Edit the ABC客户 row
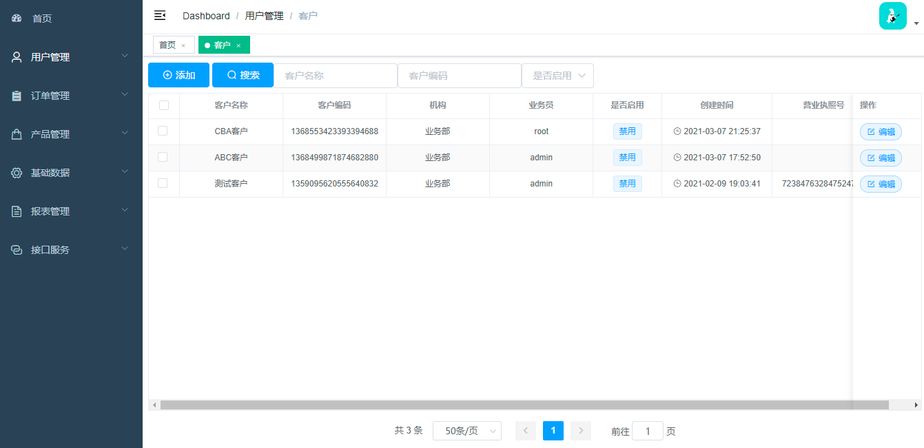This screenshot has height=448, width=924. click(x=881, y=158)
